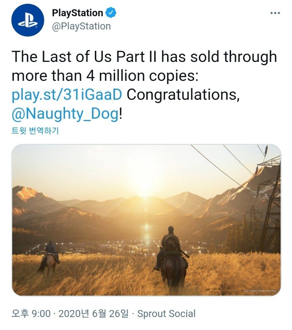Image resolution: width=292 pixels, height=330 pixels.
Task: Click the blue verified badge
Action: coord(111,13)
